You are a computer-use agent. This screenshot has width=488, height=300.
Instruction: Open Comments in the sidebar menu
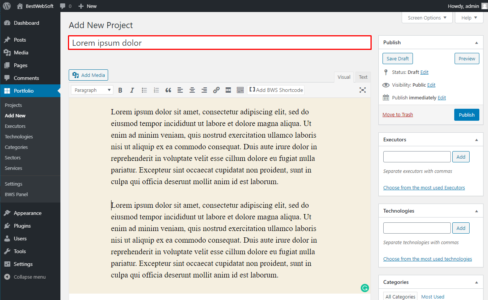click(30, 78)
